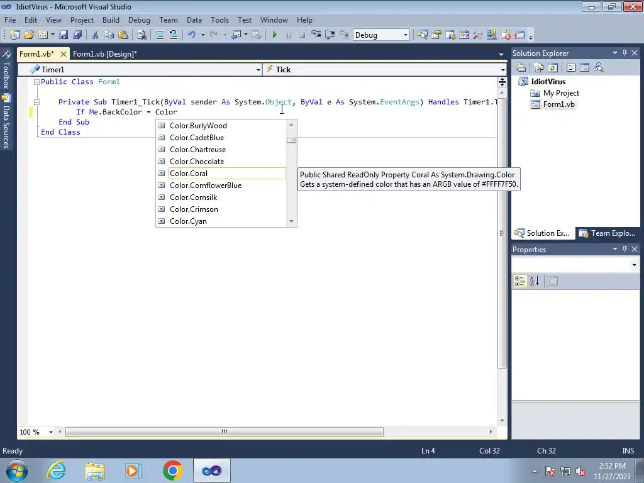
Task: Click View Designer icon in Solution Explorer
Action: [x=584, y=67]
